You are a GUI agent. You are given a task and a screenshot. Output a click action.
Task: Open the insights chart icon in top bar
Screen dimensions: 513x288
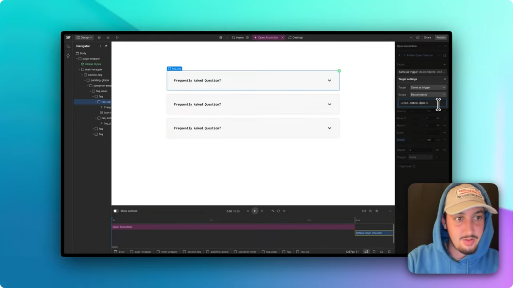click(x=108, y=37)
